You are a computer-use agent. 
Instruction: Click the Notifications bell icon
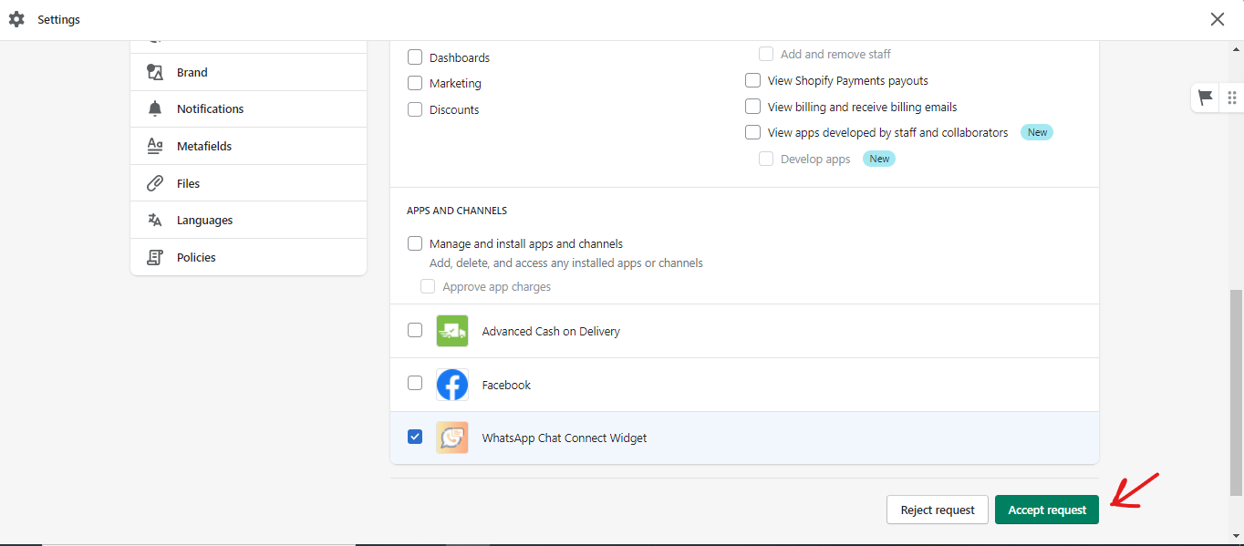[x=155, y=109]
